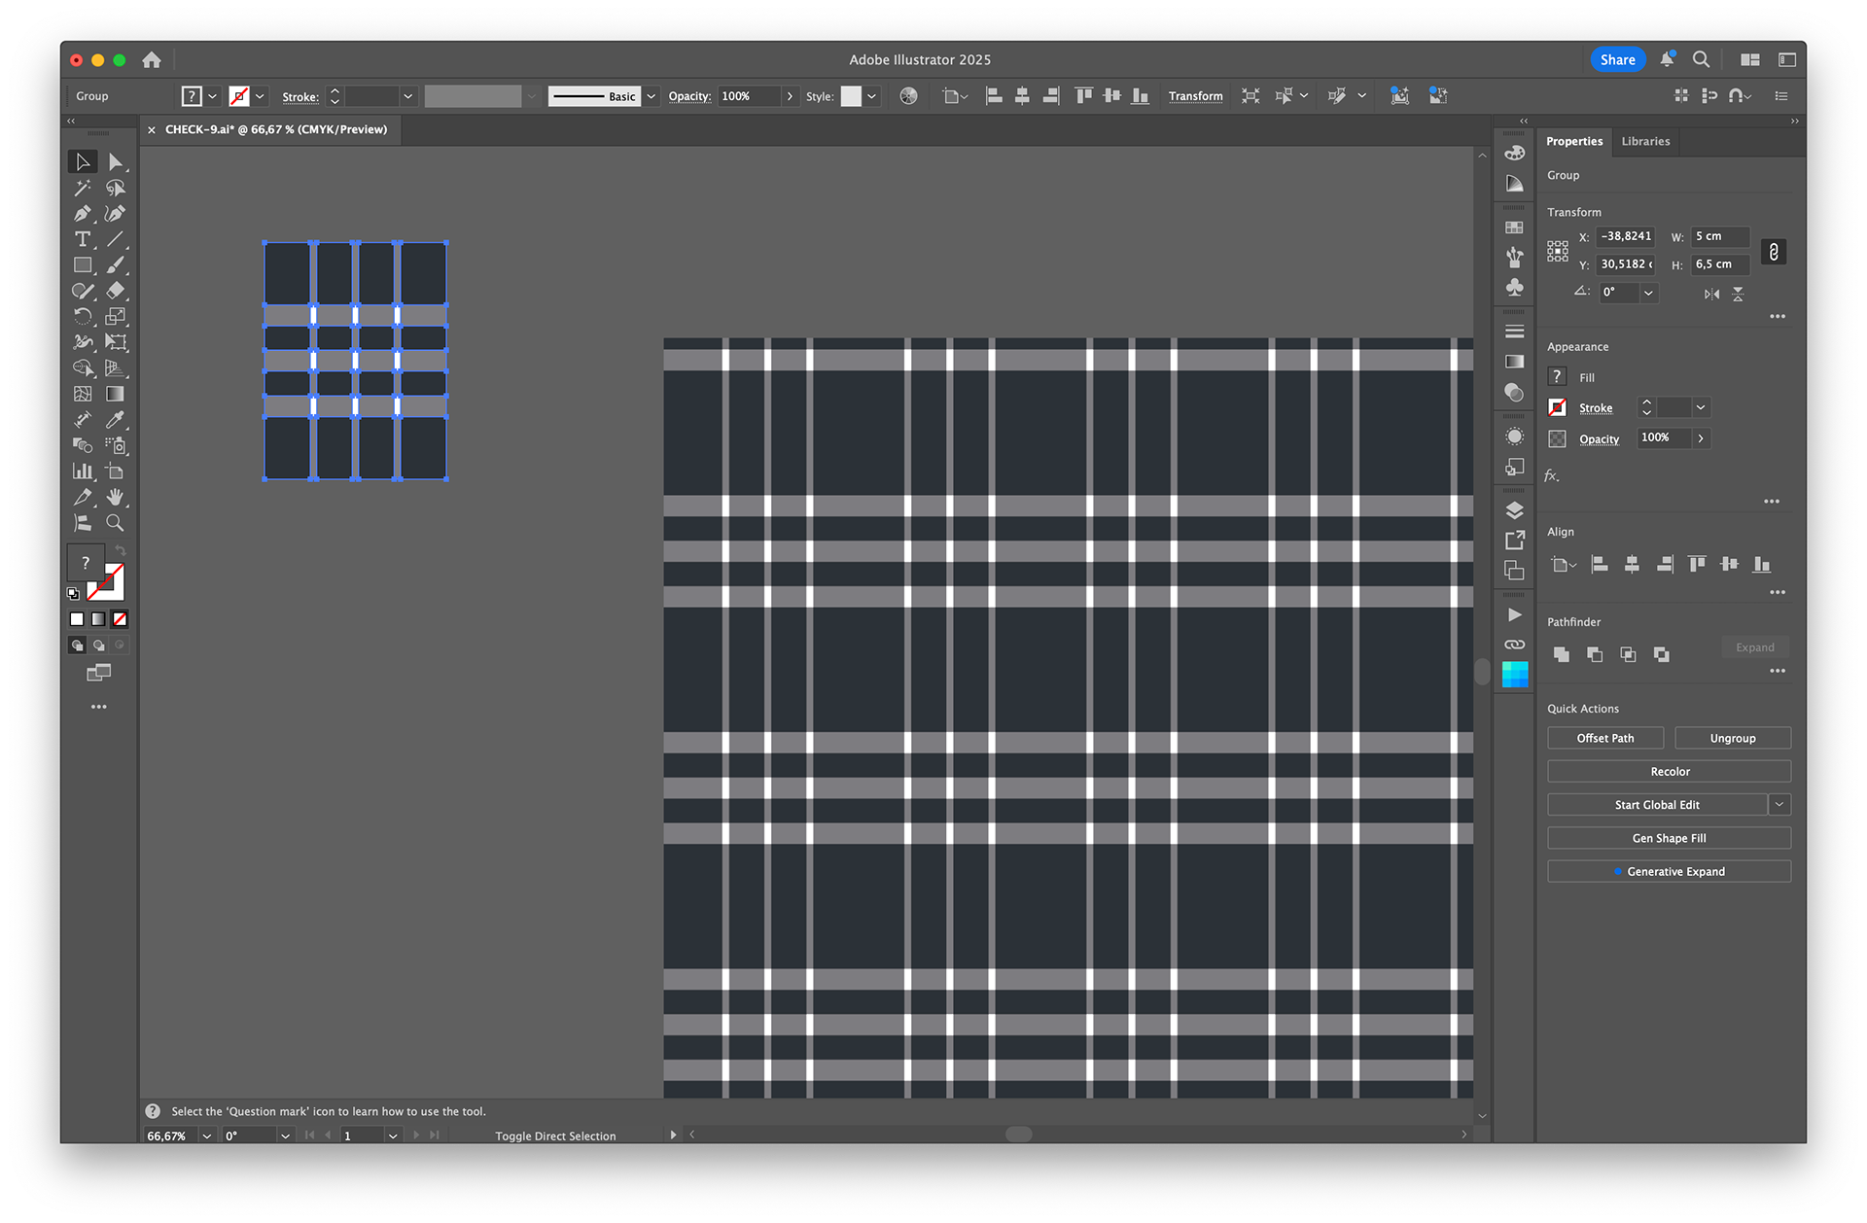This screenshot has width=1867, height=1223.
Task: Click Unite shape mode in Pathfinder
Action: (x=1561, y=654)
